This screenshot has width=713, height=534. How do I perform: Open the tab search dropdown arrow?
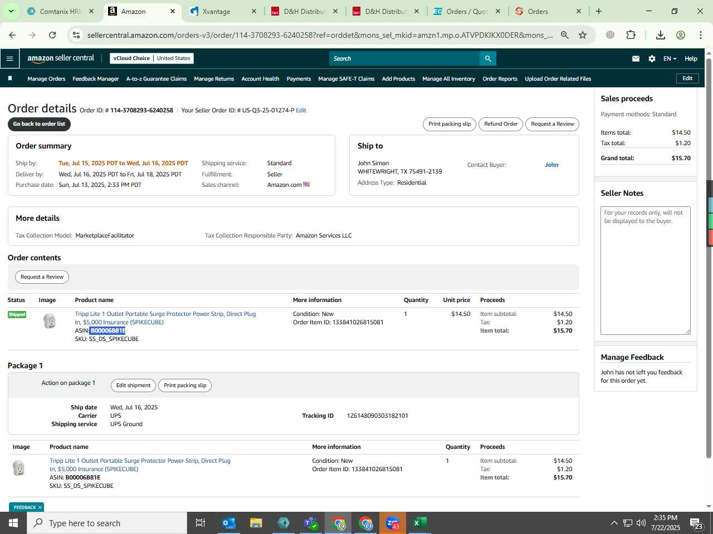coord(11,11)
